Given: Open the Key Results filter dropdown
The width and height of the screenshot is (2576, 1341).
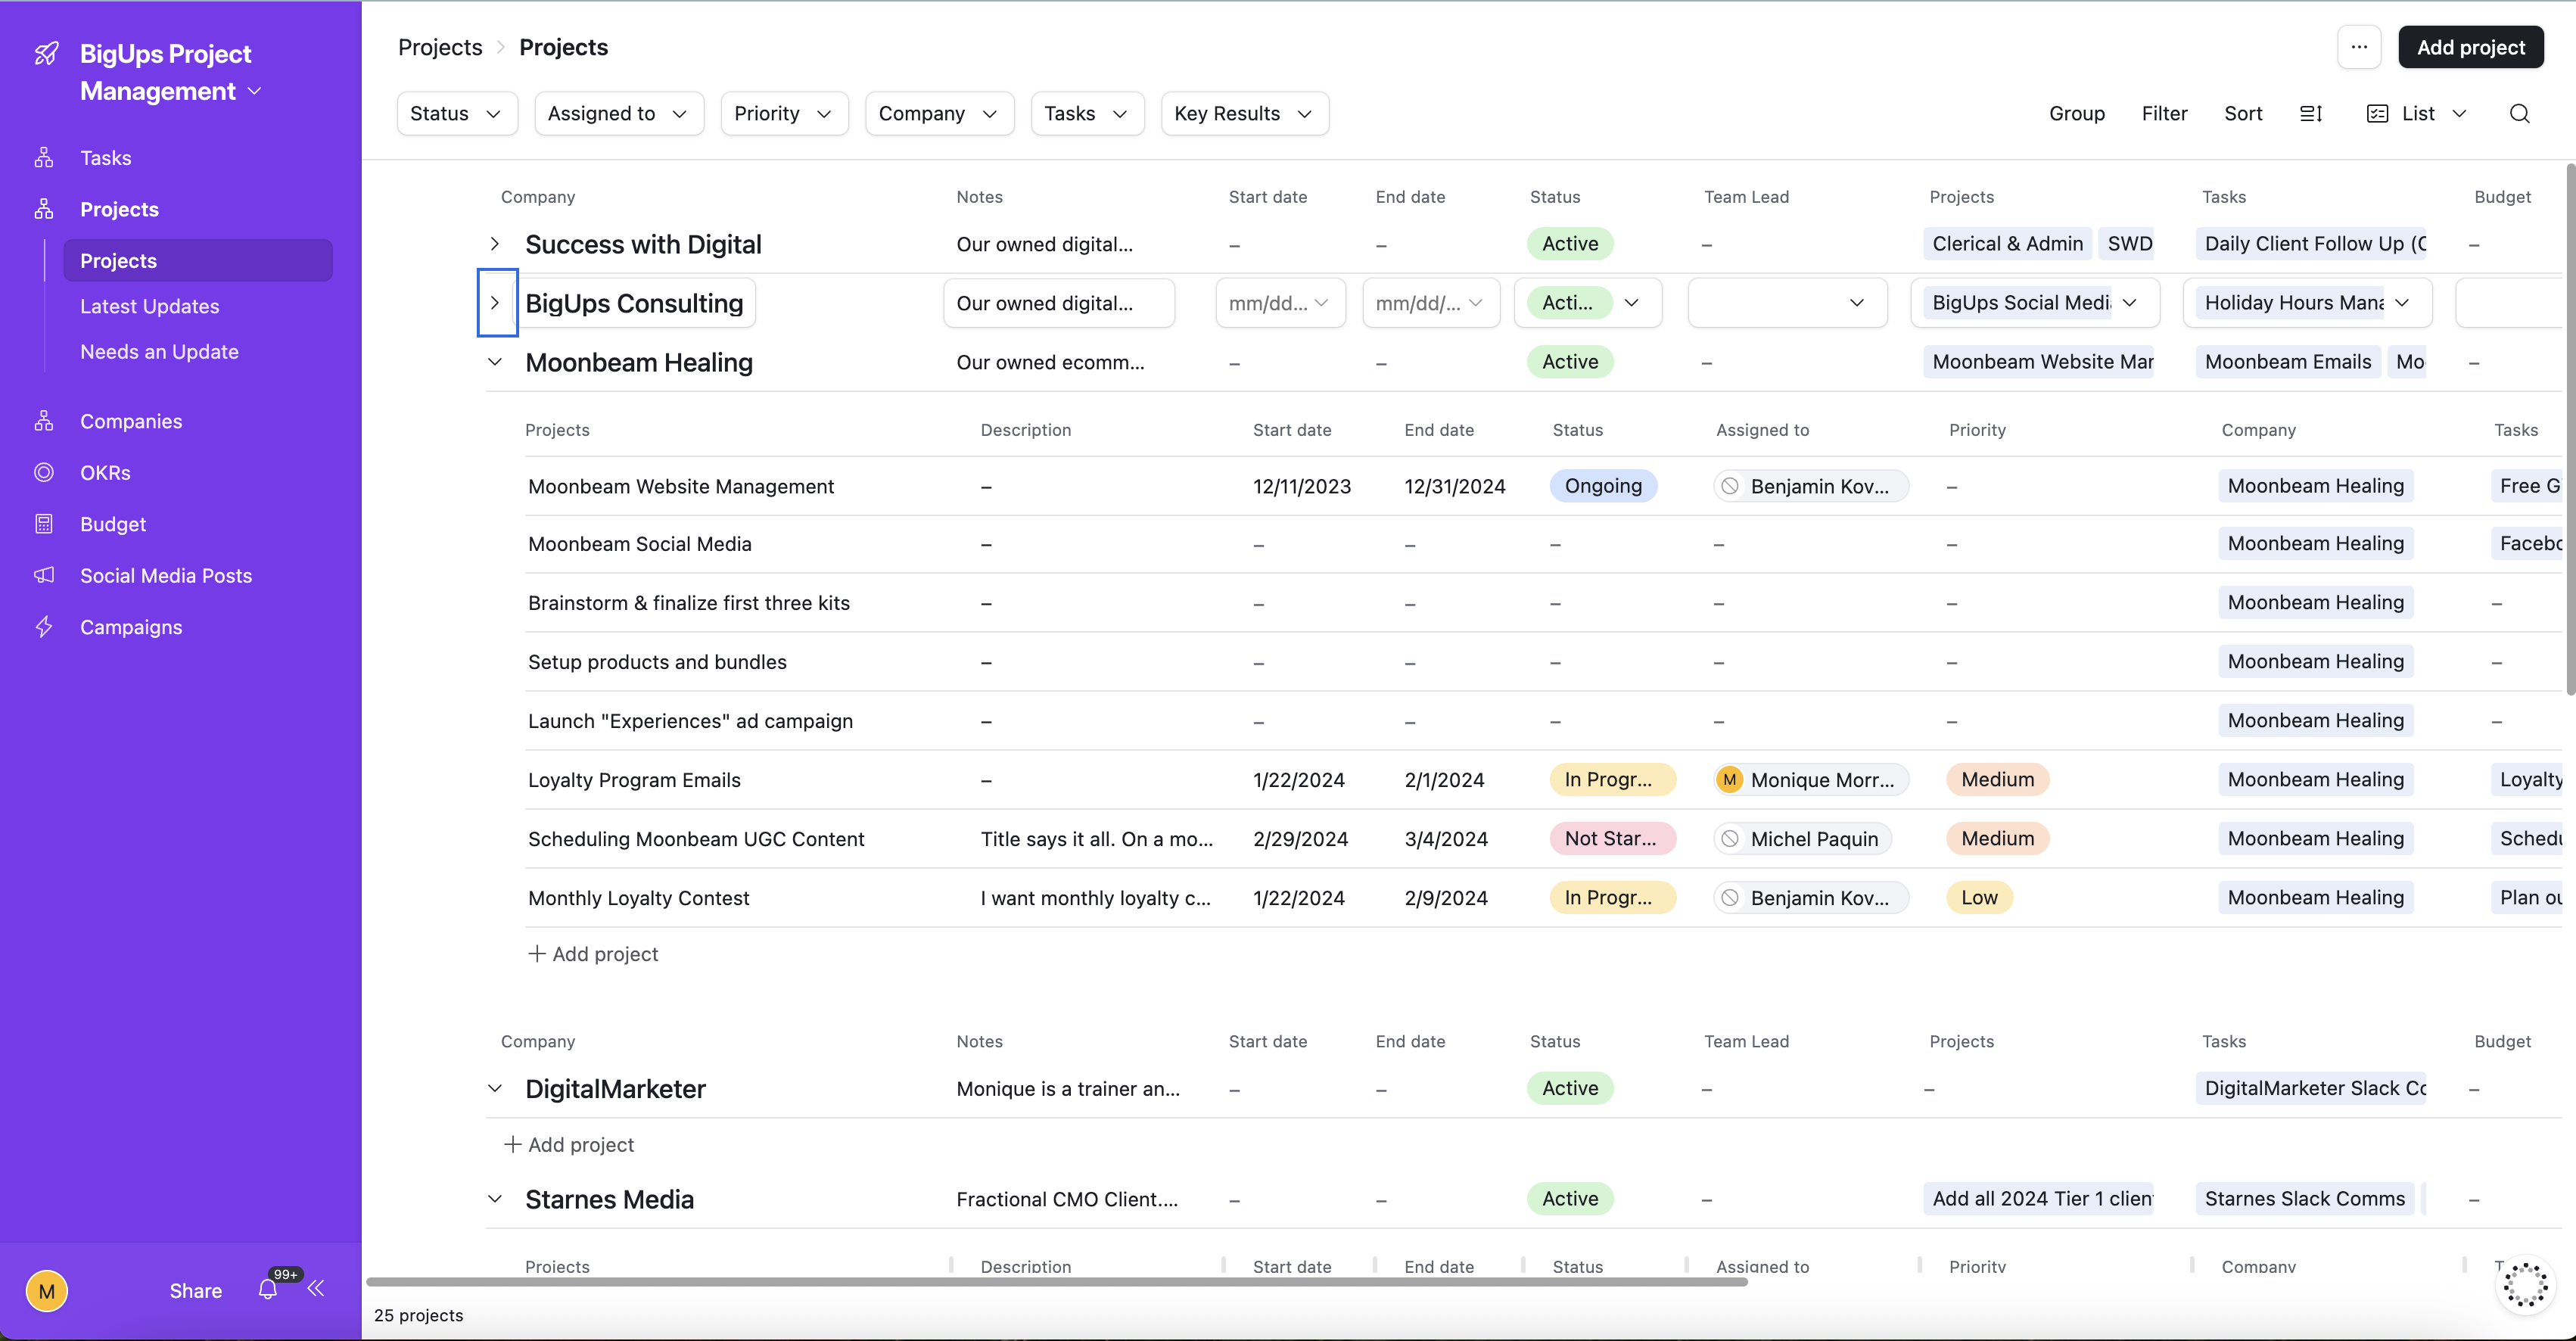Looking at the screenshot, I should (x=1244, y=114).
